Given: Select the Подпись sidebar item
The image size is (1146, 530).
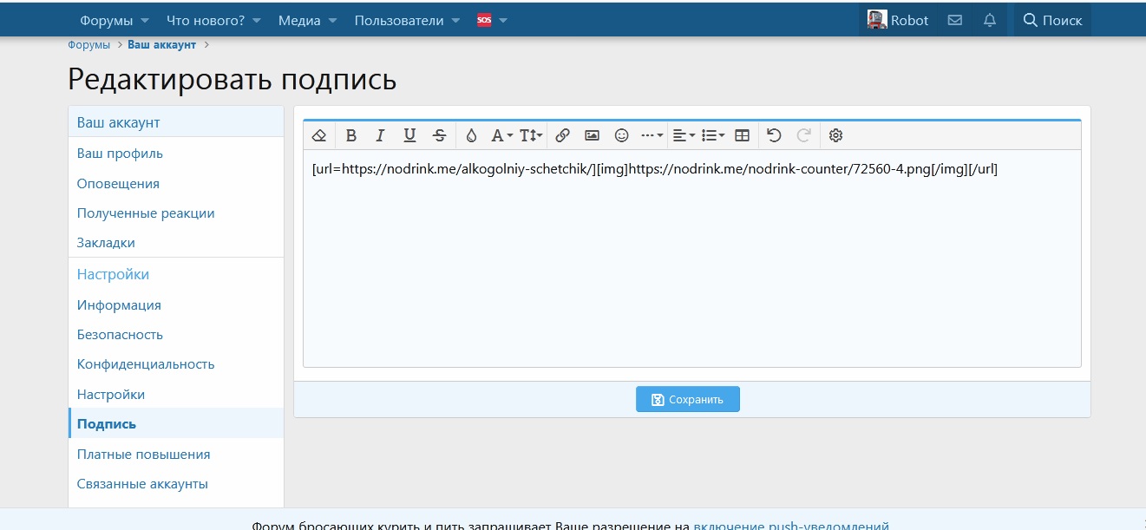Looking at the screenshot, I should (x=176, y=424).
